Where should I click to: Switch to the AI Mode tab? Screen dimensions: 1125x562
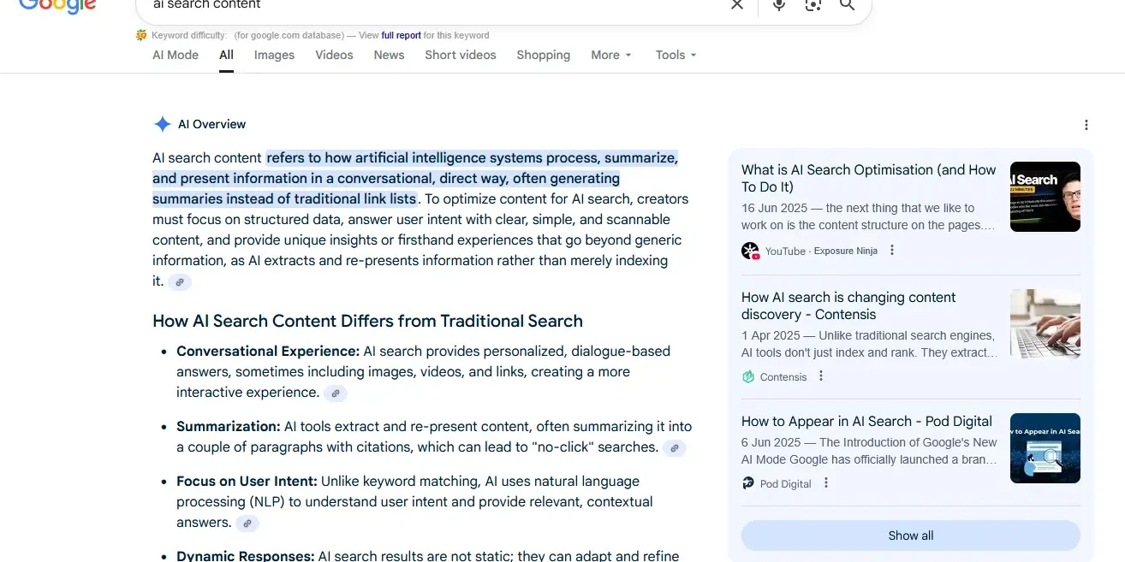176,55
